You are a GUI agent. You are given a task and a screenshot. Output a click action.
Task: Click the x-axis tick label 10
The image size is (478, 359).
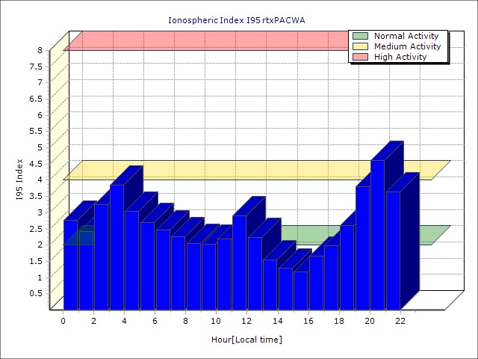216,321
